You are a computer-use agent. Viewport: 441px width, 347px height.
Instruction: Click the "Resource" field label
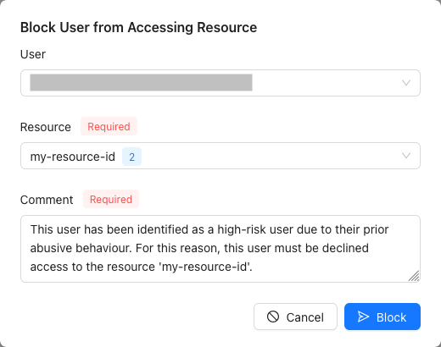[46, 127]
